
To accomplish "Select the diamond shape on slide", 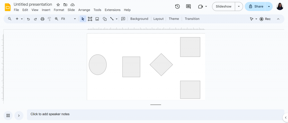I will [x=161, y=64].
